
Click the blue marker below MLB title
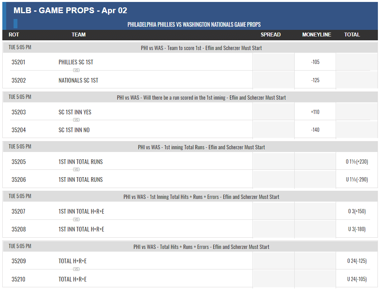[x=15, y=24]
